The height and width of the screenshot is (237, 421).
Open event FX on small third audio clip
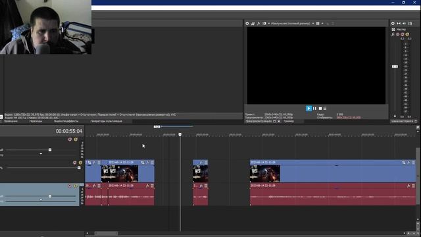point(201,186)
